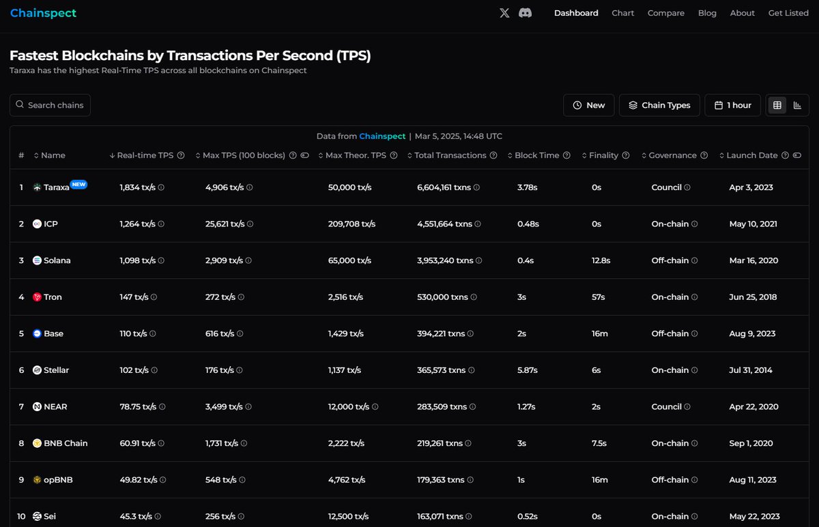819x527 pixels.
Task: Open the Blog nav item
Action: (707, 13)
